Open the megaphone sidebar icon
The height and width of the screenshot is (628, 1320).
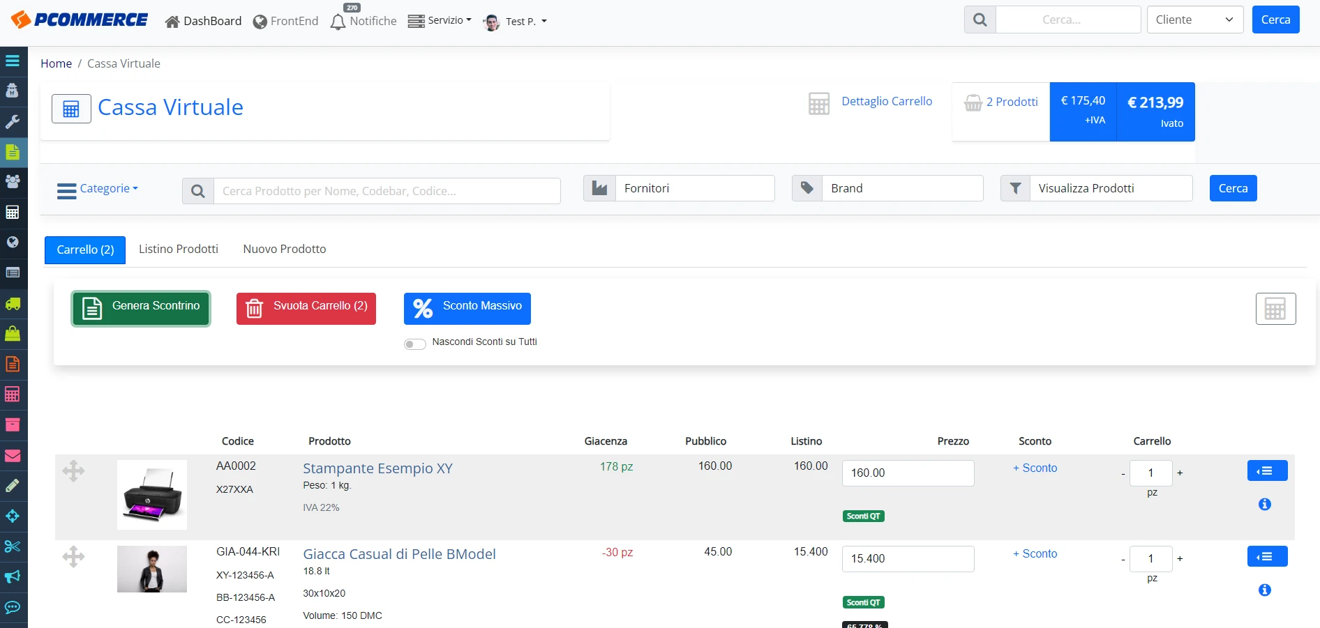(13, 576)
